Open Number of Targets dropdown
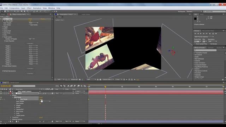Screen dimensions: 226x127 [x=32, y=39]
